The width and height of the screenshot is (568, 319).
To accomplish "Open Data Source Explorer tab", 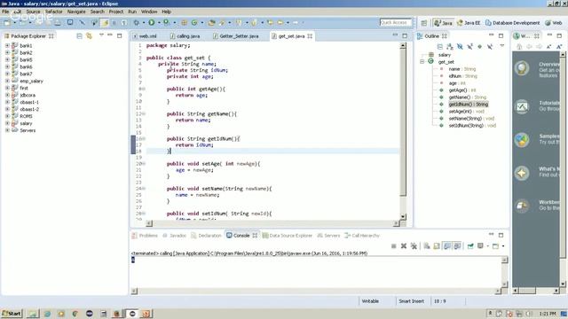I will (288, 236).
